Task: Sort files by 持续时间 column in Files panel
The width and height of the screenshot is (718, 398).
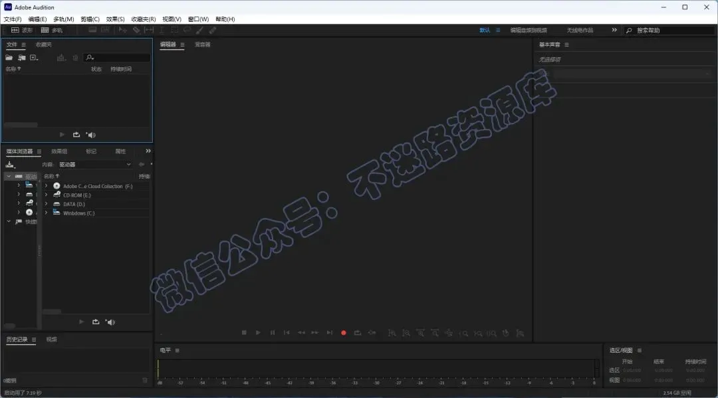Action: 121,69
